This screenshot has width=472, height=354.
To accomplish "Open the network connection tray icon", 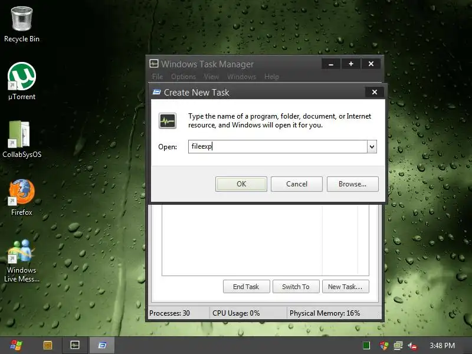I will (398, 346).
